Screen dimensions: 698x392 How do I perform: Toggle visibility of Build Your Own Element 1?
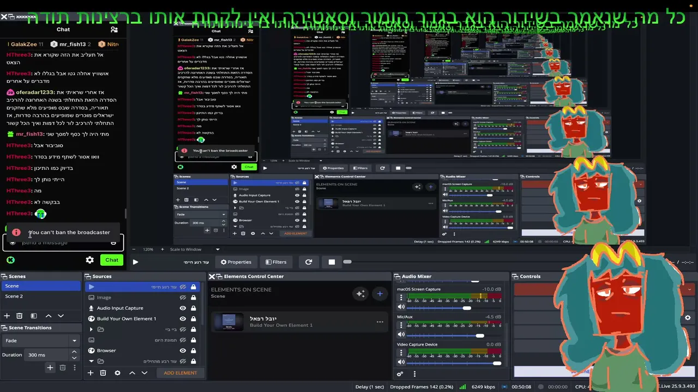pyautogui.click(x=183, y=318)
